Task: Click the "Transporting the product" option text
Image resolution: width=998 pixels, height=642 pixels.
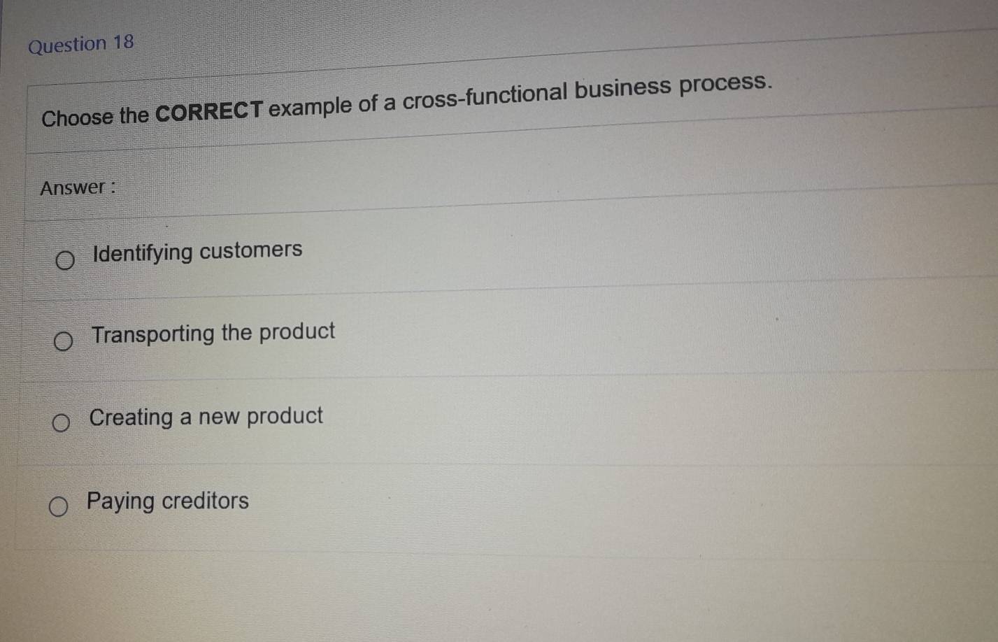Action: tap(213, 333)
